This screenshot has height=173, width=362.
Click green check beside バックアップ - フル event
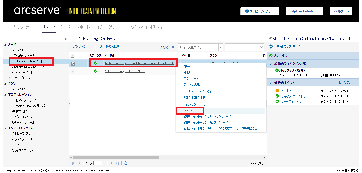click(x=277, y=101)
